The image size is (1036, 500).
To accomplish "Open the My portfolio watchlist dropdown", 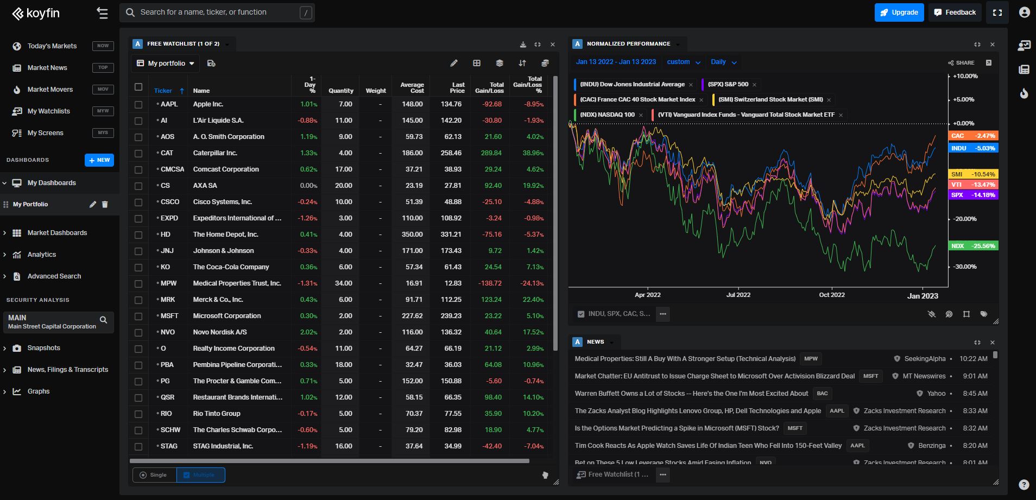I will (166, 64).
